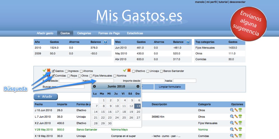Enable the Ingresos checkbox

tap(66, 71)
